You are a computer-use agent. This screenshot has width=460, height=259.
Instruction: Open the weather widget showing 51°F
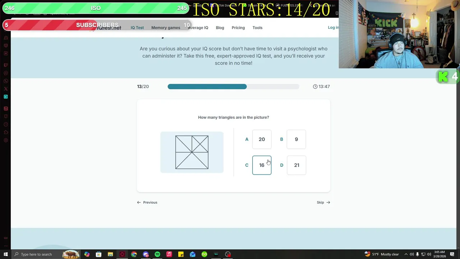tap(382, 254)
